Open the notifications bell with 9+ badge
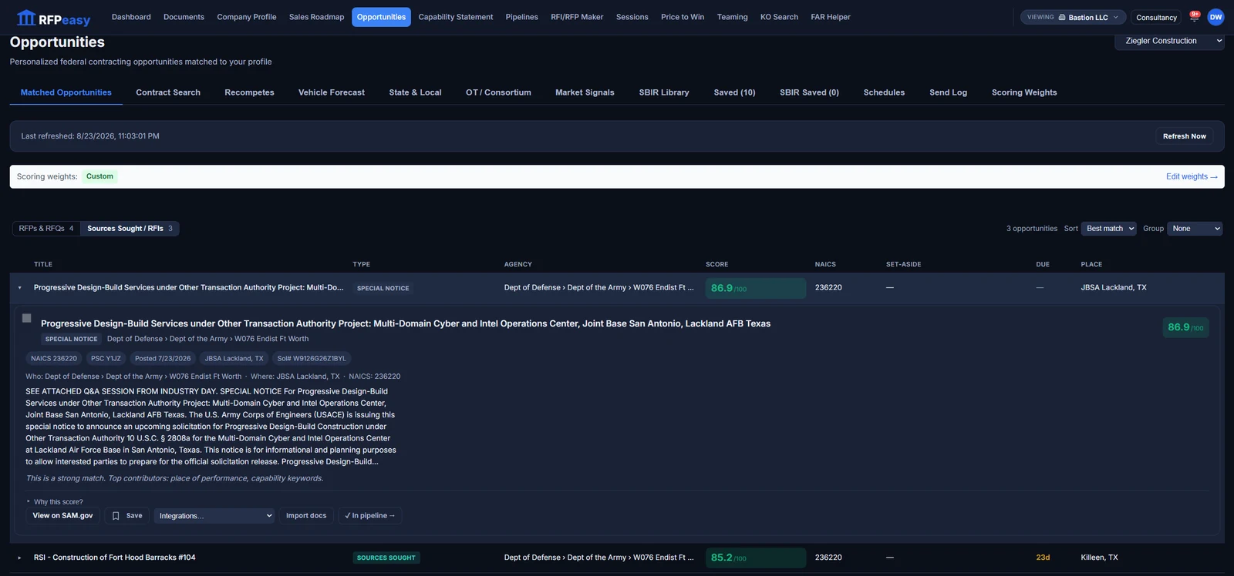The image size is (1234, 576). pyautogui.click(x=1195, y=16)
